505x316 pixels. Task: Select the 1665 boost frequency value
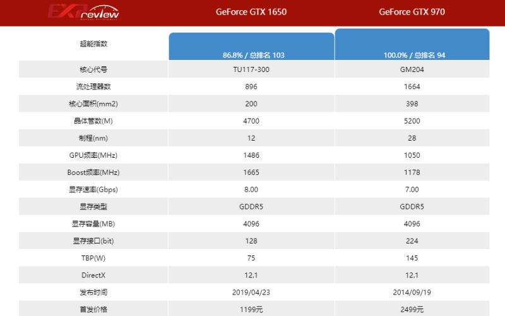251,172
